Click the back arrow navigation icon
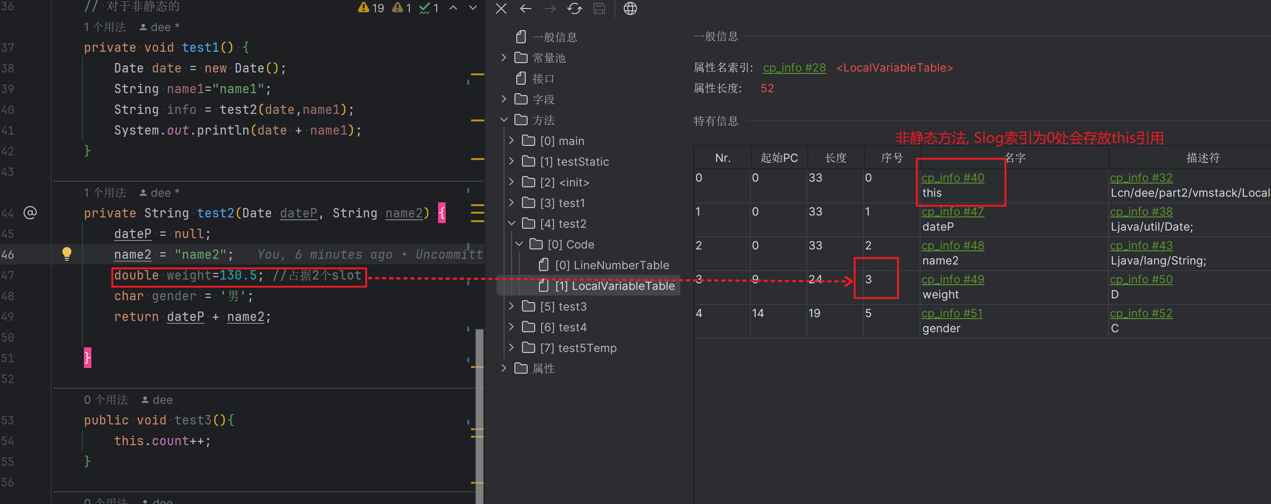Screen dimensions: 1271x504 [x=525, y=8]
